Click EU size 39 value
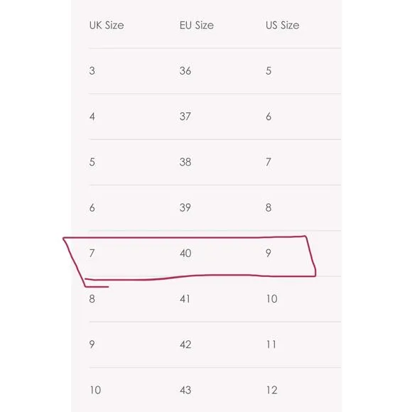The image size is (412, 412). tap(185, 207)
